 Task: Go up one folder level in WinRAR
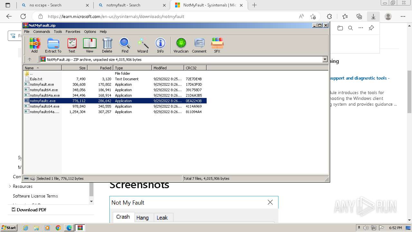(30, 59)
